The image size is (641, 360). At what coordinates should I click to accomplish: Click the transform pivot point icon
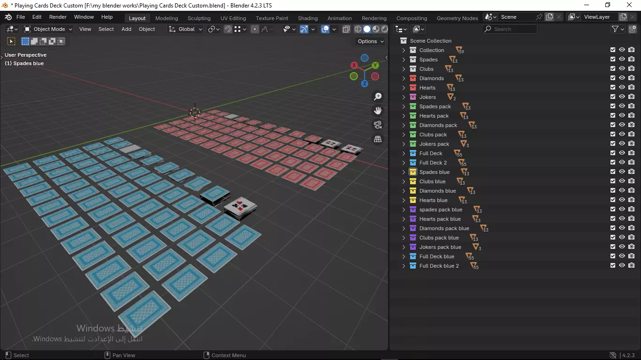[x=214, y=29]
